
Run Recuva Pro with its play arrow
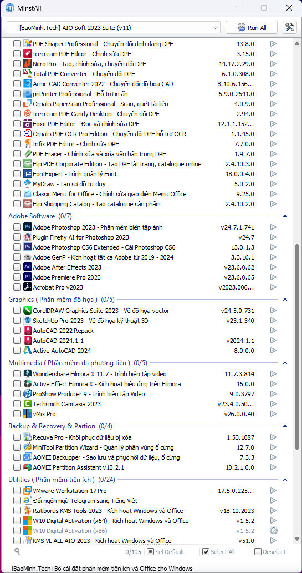[x=273, y=437]
